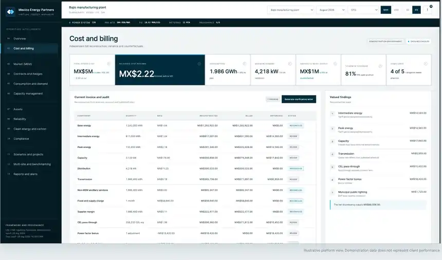Switch language to ES

[x=408, y=10]
